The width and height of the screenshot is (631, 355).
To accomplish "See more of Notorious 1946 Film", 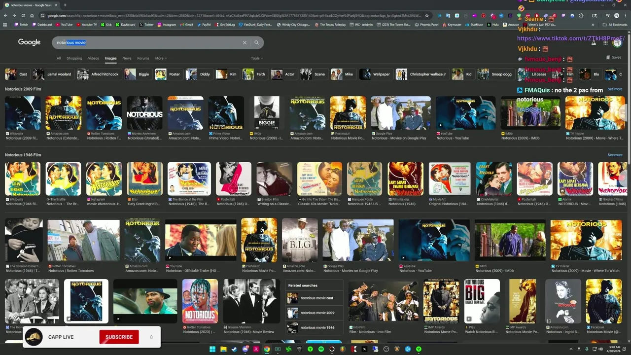I will coord(615,155).
